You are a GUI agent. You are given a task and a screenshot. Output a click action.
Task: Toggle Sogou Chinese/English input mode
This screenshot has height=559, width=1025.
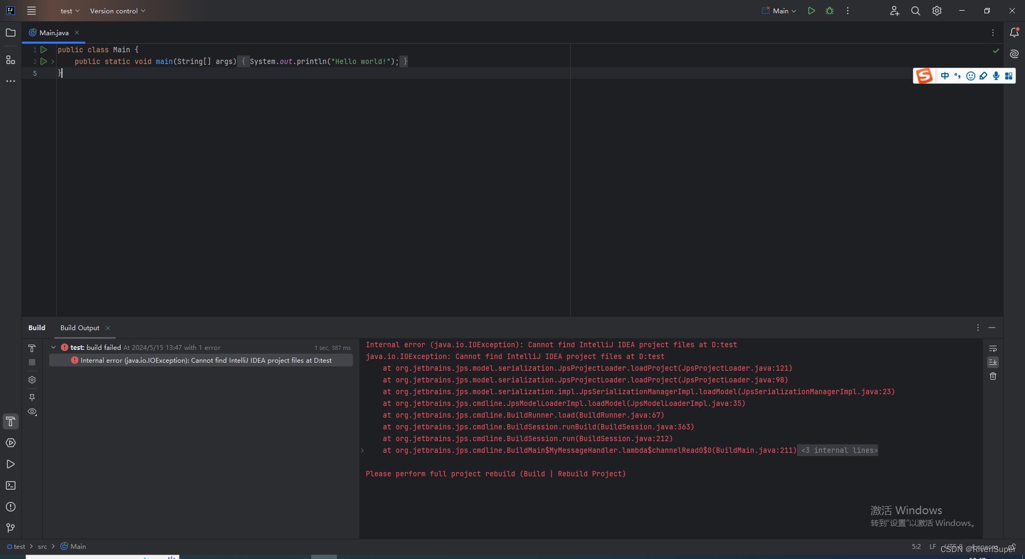click(x=945, y=76)
